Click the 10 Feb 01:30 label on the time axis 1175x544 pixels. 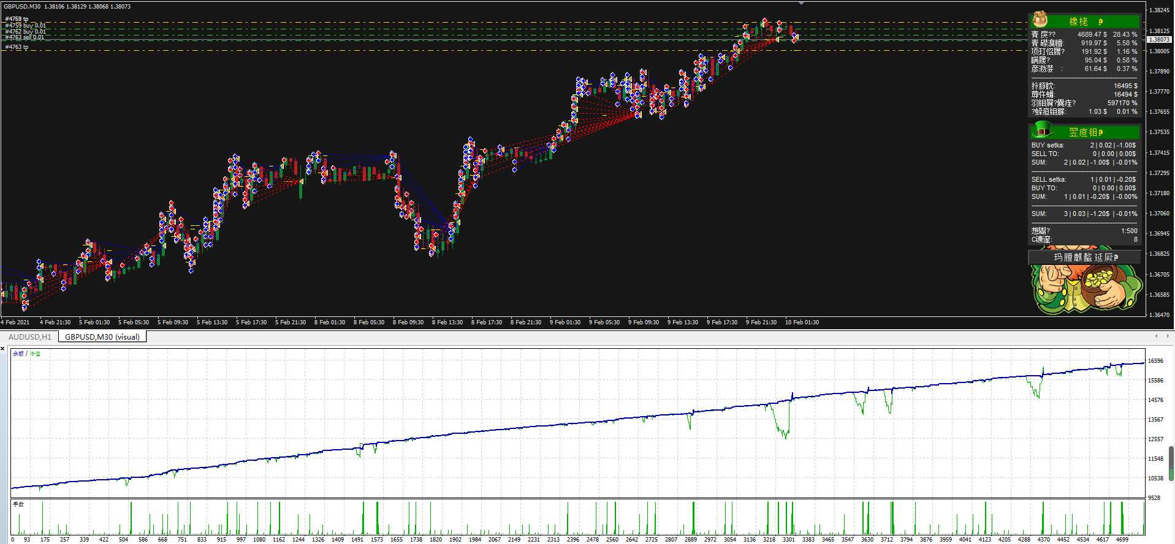802,322
